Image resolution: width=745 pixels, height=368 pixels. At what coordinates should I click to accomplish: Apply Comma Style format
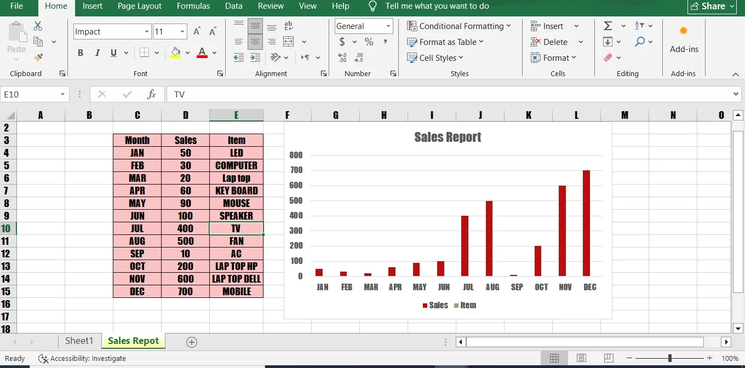385,42
